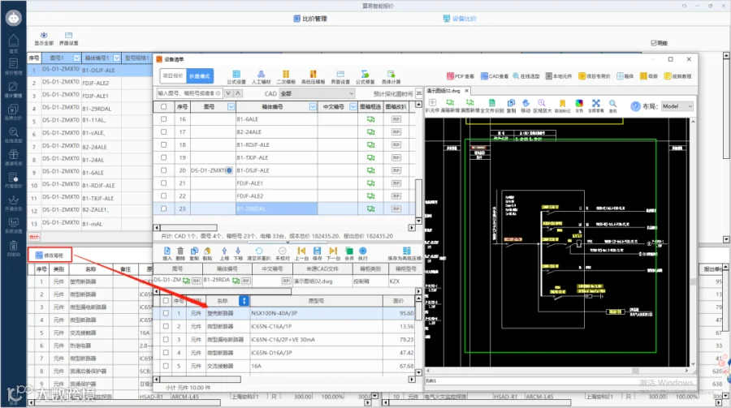Click the 名称 column sort arrows button
Viewport: 731px width, 408px height.
[244, 301]
